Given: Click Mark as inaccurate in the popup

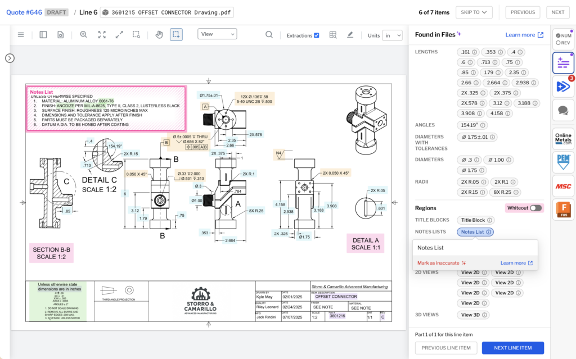Looking at the screenshot, I should 442,263.
